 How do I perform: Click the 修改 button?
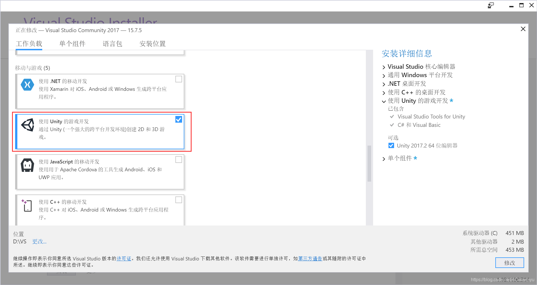[x=510, y=263]
